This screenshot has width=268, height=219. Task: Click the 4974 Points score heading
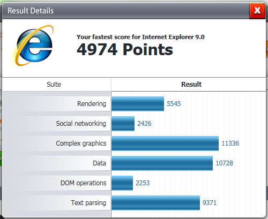pos(125,50)
